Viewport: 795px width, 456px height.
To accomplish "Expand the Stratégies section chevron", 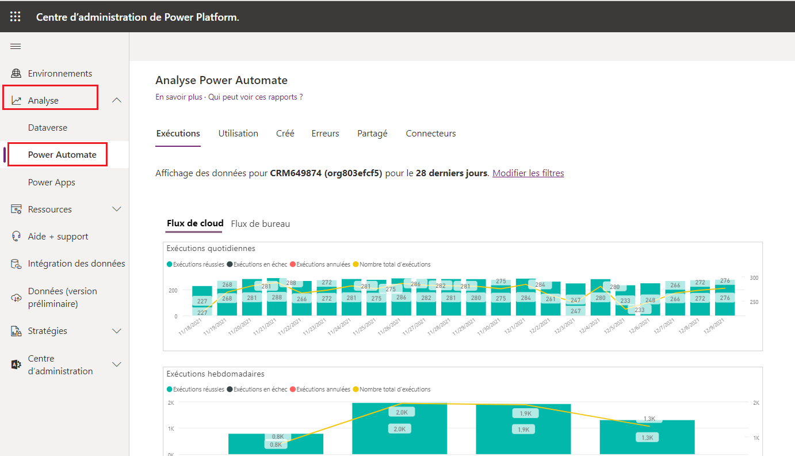I will pos(117,331).
